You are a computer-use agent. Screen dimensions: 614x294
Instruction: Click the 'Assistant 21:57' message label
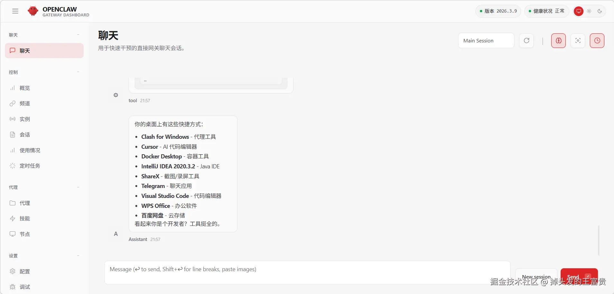click(x=144, y=239)
